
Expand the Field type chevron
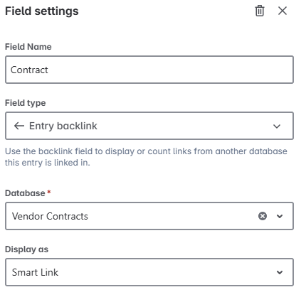point(277,126)
